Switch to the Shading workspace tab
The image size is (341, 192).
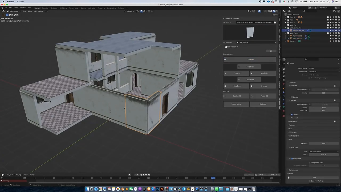point(83,8)
